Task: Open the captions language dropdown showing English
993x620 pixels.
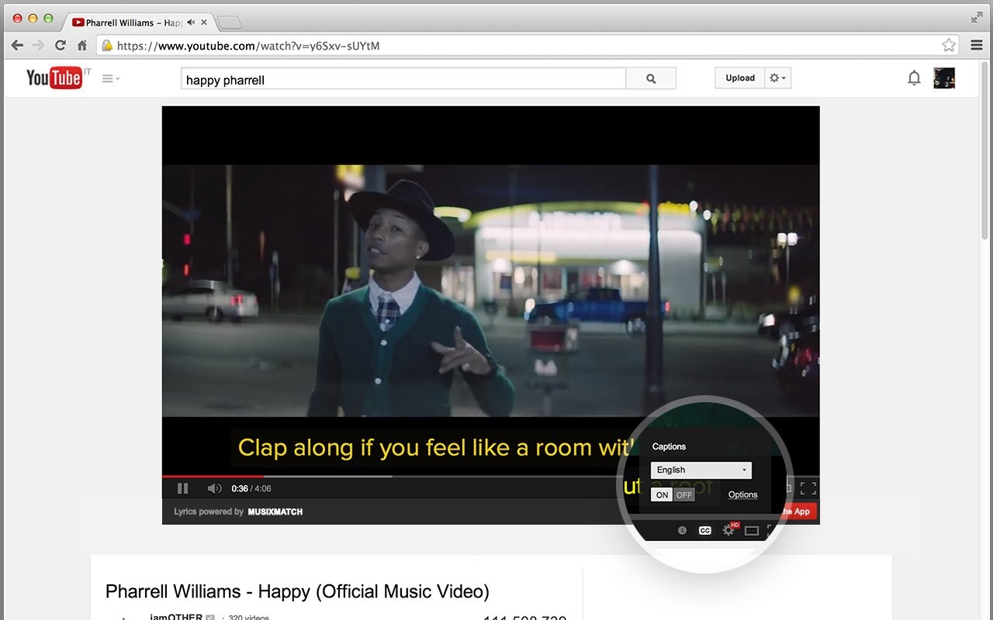Action: coord(701,470)
